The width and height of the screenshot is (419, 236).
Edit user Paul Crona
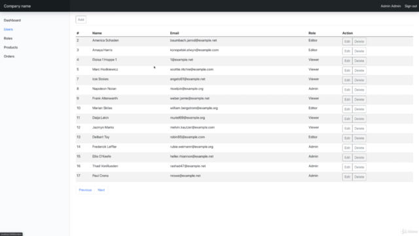pyautogui.click(x=347, y=177)
